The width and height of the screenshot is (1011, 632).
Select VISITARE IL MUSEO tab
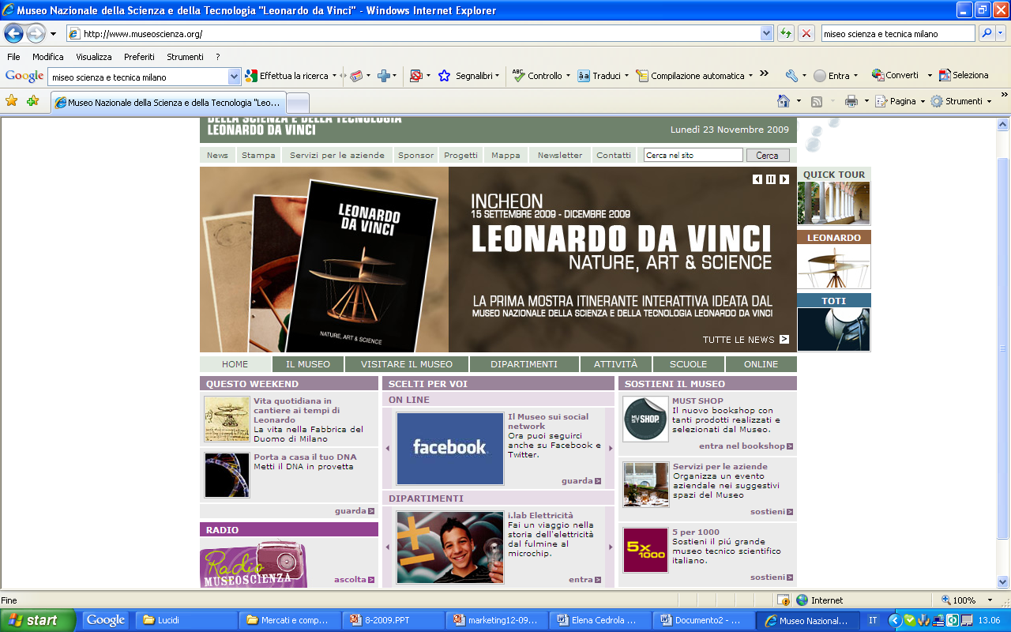[x=407, y=364]
